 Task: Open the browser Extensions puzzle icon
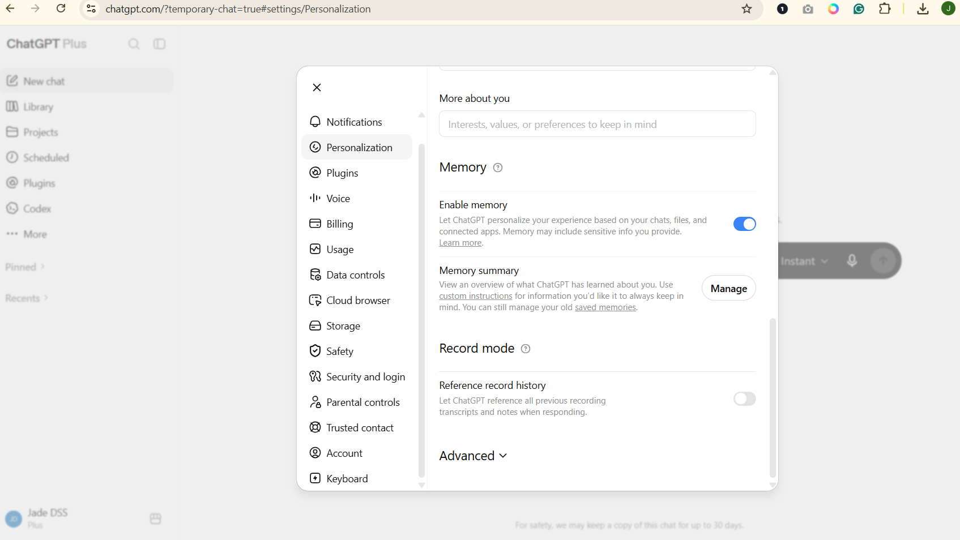click(x=885, y=8)
